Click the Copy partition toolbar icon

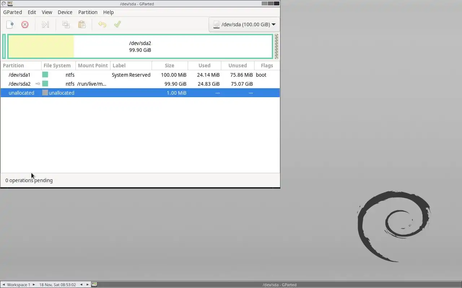point(66,24)
